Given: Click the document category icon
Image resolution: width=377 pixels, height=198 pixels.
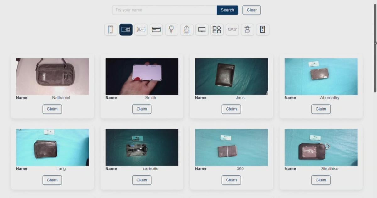Looking at the screenshot, I should pyautogui.click(x=263, y=30).
